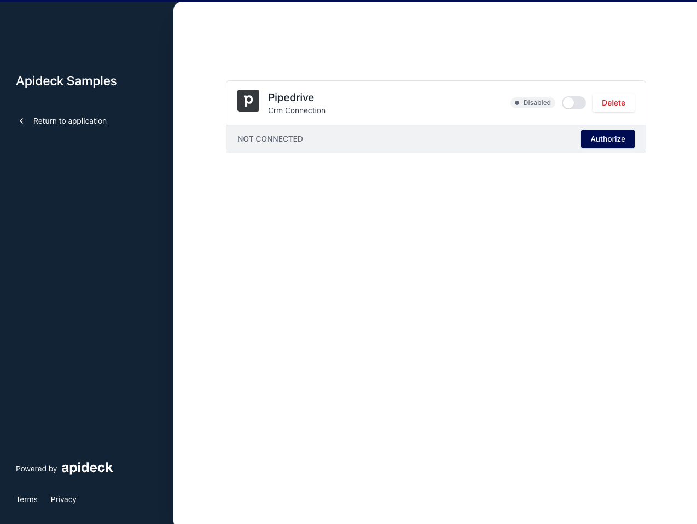Click the Crm Connection subtitle
697x524 pixels.
coord(297,110)
